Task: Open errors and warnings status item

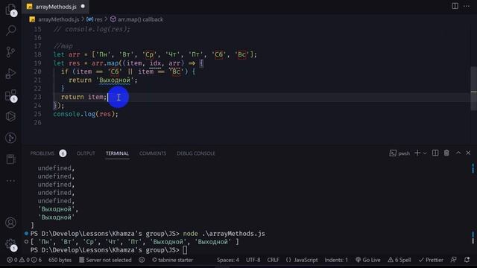Action: [x=24, y=260]
